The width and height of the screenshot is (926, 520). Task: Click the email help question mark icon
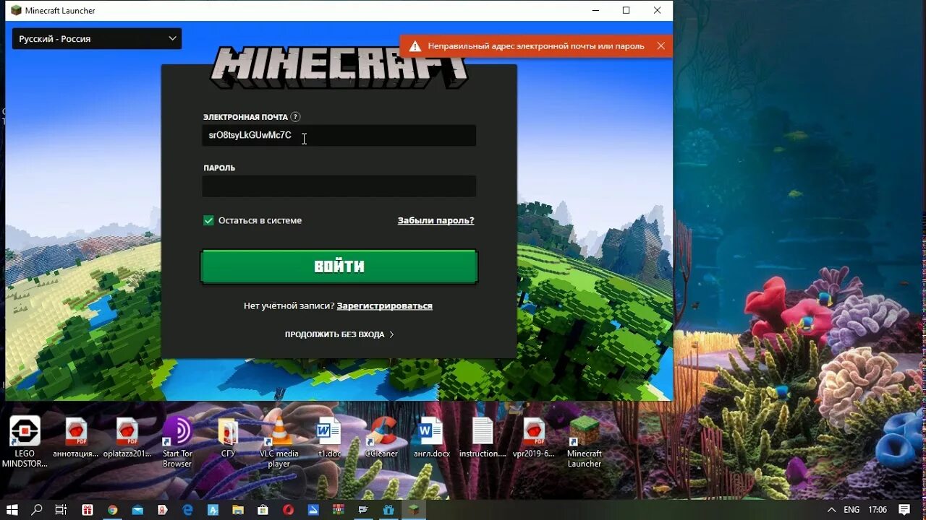pyautogui.click(x=295, y=117)
